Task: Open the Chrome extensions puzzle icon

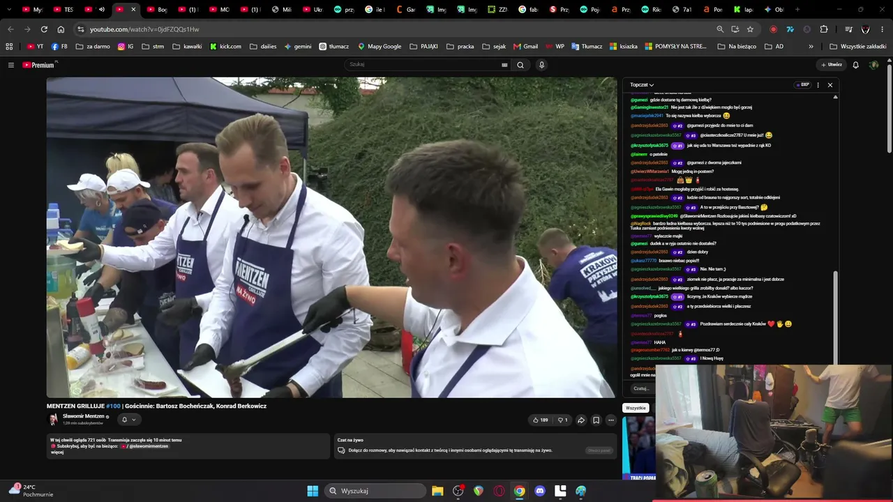Action: 824,29
